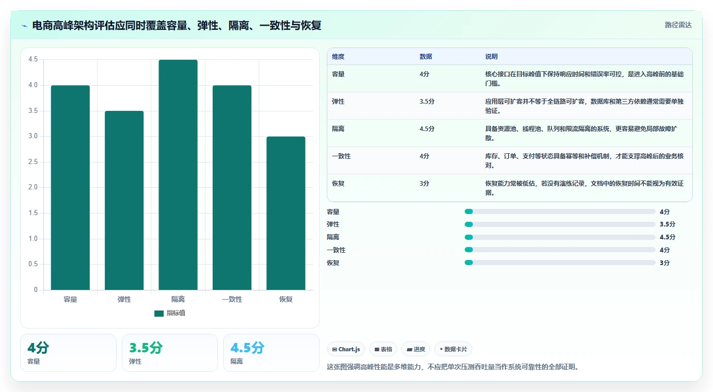
Task: Click the 恢复 bar in the chart
Action: click(x=286, y=214)
